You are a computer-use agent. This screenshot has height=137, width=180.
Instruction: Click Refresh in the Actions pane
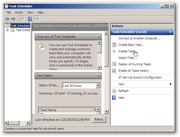123,91
